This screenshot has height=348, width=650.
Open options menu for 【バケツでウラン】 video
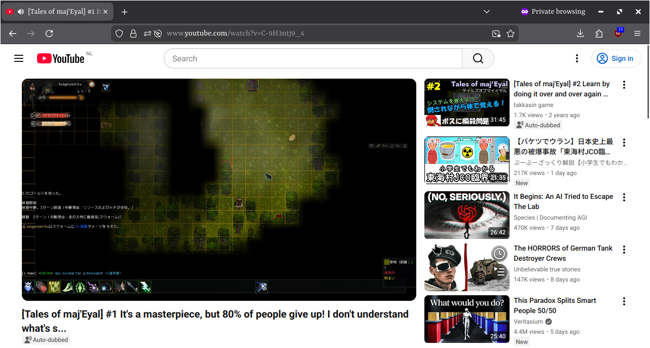[x=624, y=143]
